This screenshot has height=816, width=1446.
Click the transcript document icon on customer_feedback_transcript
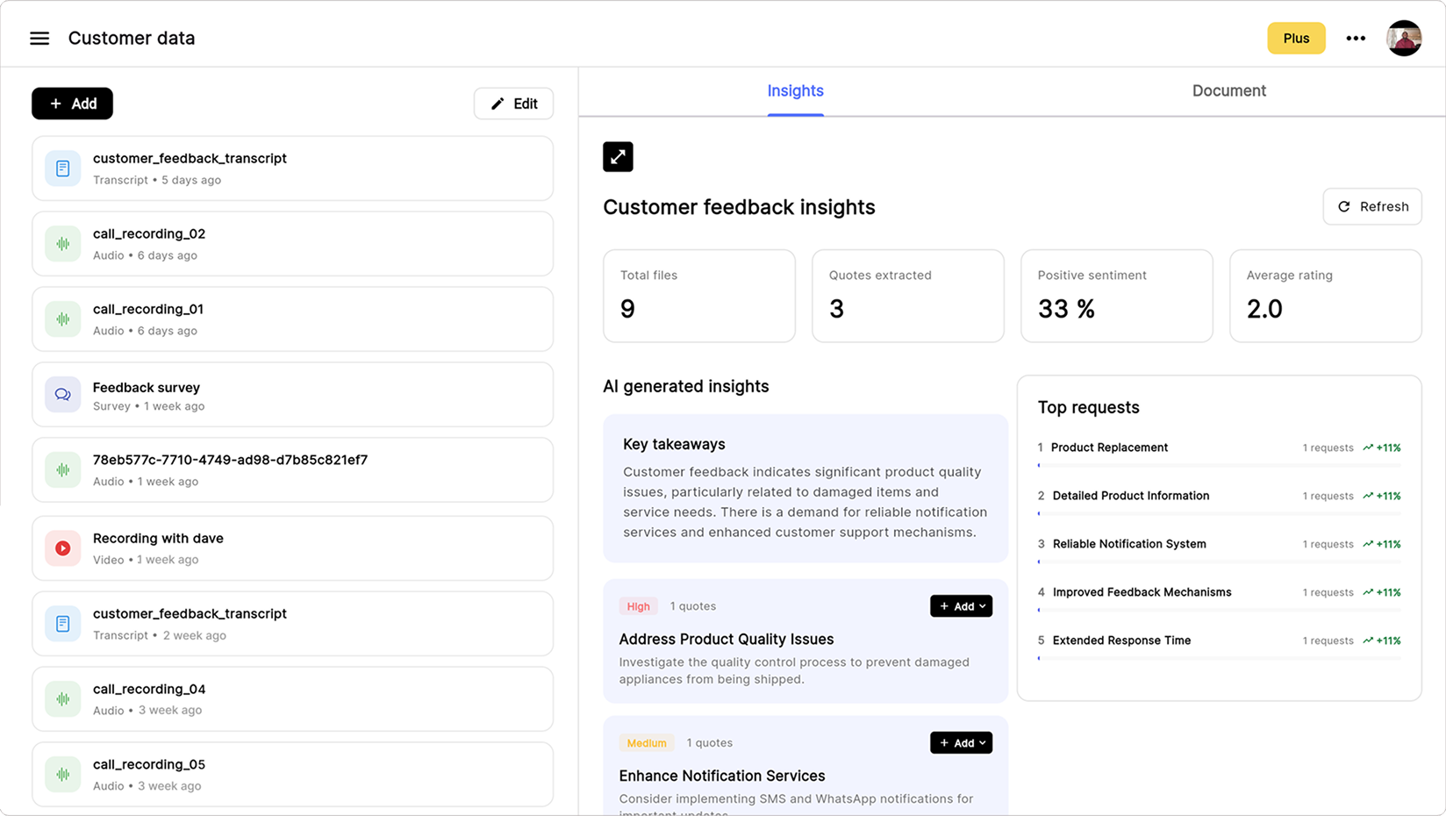(x=62, y=168)
